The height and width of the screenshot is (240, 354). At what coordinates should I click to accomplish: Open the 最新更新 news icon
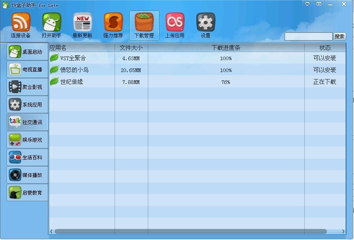click(83, 25)
